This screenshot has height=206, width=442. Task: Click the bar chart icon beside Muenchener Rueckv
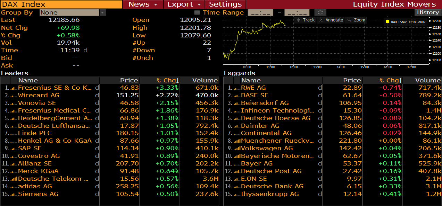[x=237, y=141]
